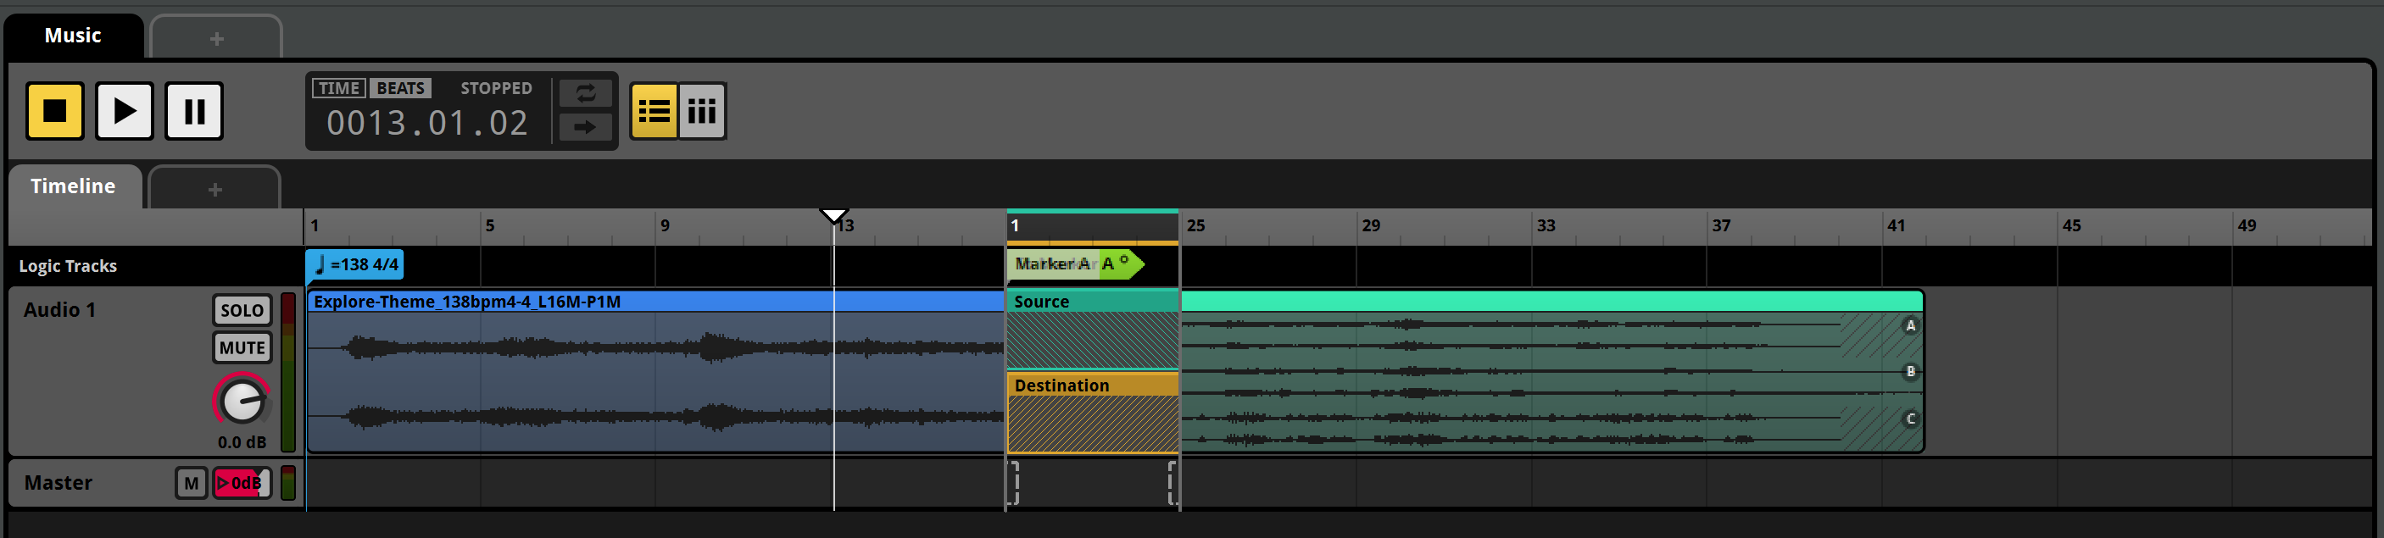Click the 0.0 dB volume readout
This screenshot has width=2384, height=538.
point(242,442)
